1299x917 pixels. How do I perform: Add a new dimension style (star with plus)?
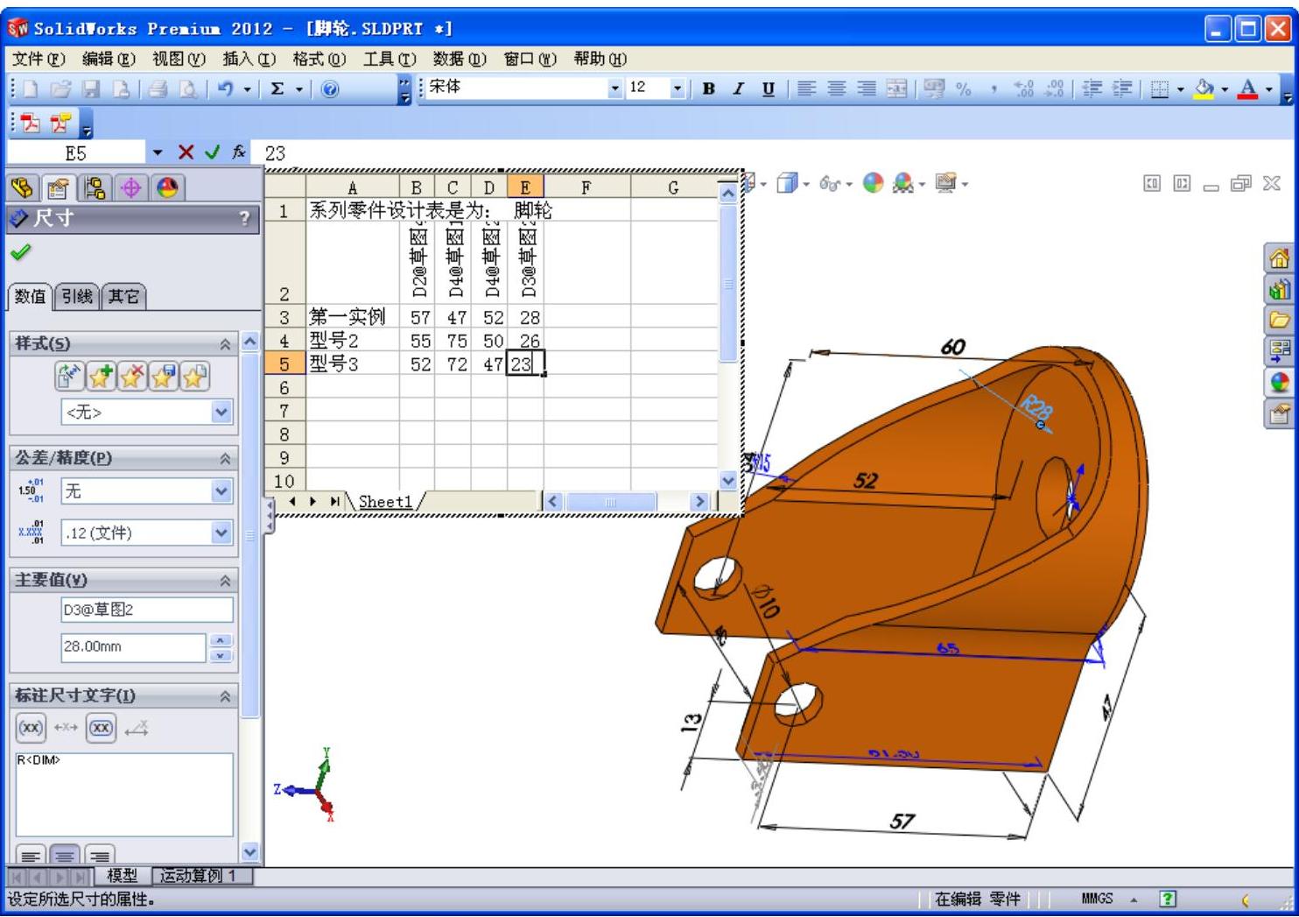pos(101,377)
